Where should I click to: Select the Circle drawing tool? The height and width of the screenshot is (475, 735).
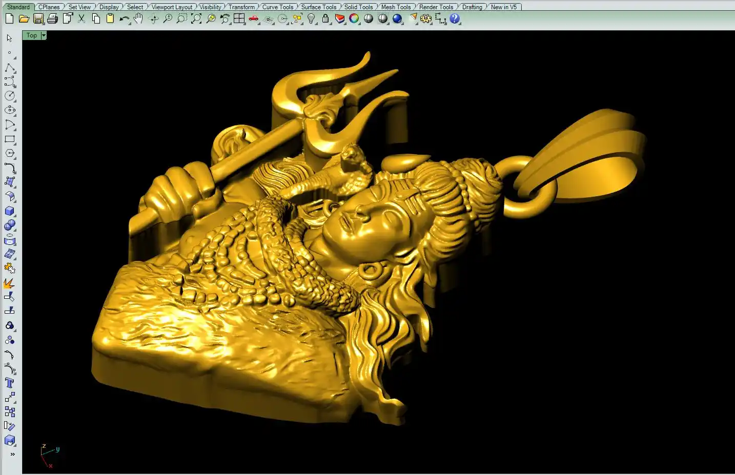pos(9,96)
